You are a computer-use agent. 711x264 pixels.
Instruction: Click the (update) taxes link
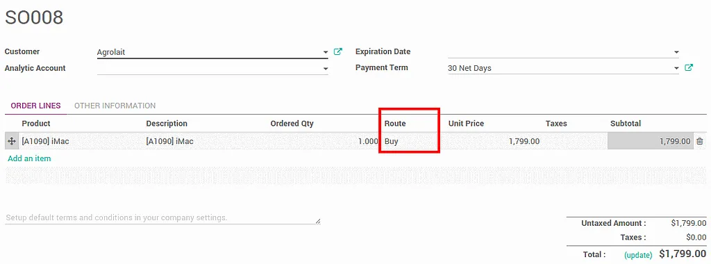pyautogui.click(x=638, y=255)
